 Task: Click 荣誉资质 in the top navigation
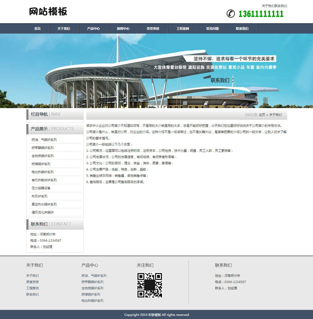click(x=153, y=28)
